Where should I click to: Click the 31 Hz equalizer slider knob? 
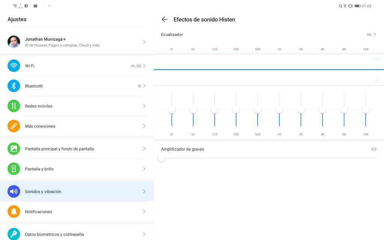tap(172, 109)
